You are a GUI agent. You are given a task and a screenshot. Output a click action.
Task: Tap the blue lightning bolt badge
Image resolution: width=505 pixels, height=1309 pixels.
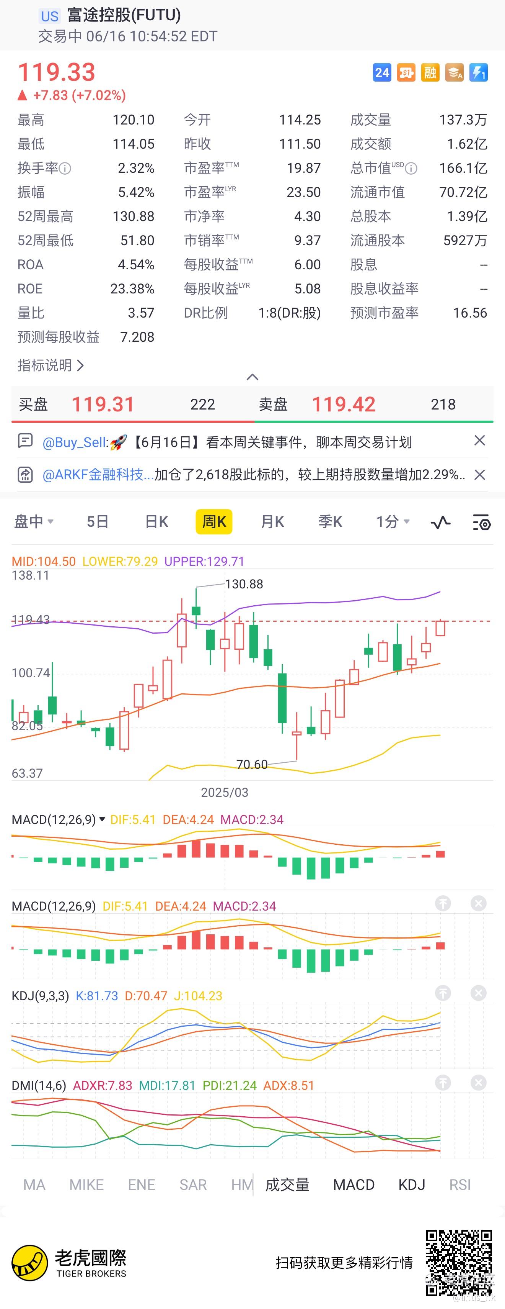pyautogui.click(x=479, y=73)
